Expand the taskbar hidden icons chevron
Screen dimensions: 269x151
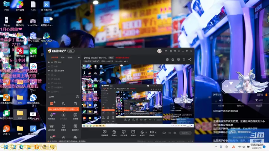pos(216,147)
